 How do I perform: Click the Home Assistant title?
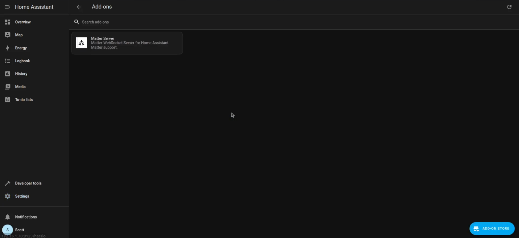pyautogui.click(x=34, y=7)
